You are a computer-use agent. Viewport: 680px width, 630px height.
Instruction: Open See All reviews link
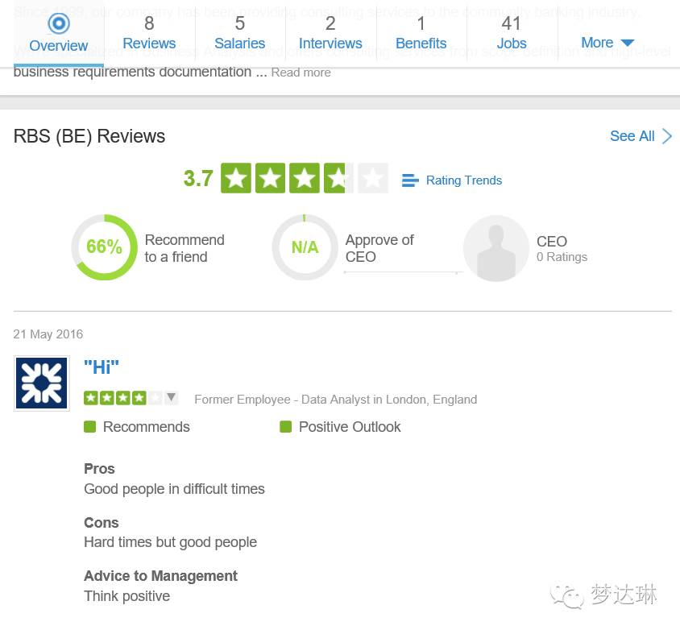632,136
